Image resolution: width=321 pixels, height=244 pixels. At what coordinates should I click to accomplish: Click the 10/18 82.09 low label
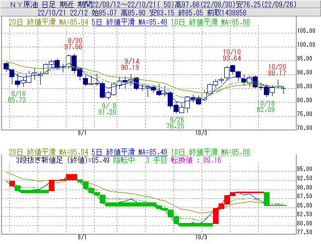[x=266, y=106]
